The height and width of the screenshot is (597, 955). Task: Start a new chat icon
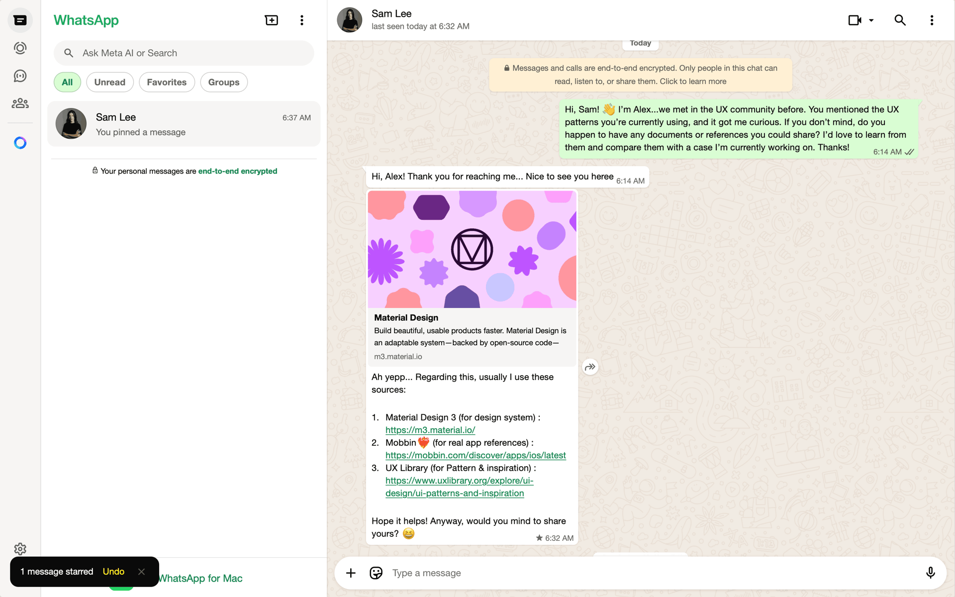[x=271, y=20]
